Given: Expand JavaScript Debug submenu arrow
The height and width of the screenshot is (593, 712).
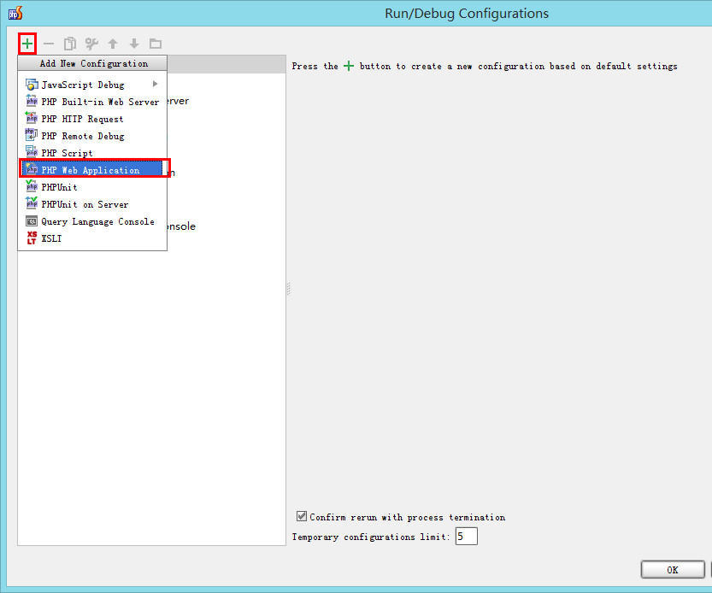Looking at the screenshot, I should tap(156, 84).
